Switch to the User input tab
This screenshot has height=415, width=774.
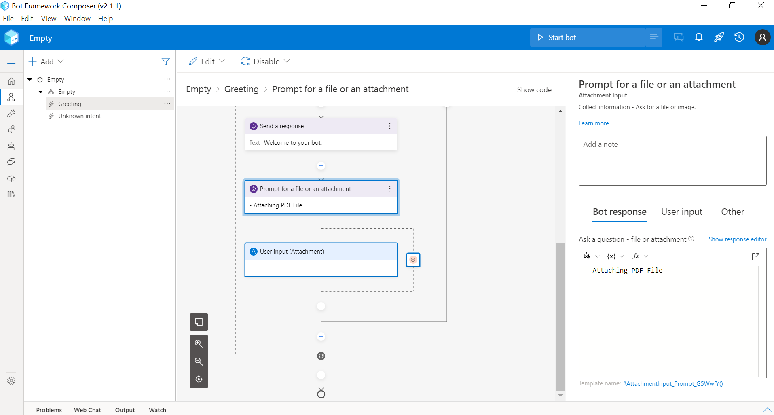[x=681, y=212]
